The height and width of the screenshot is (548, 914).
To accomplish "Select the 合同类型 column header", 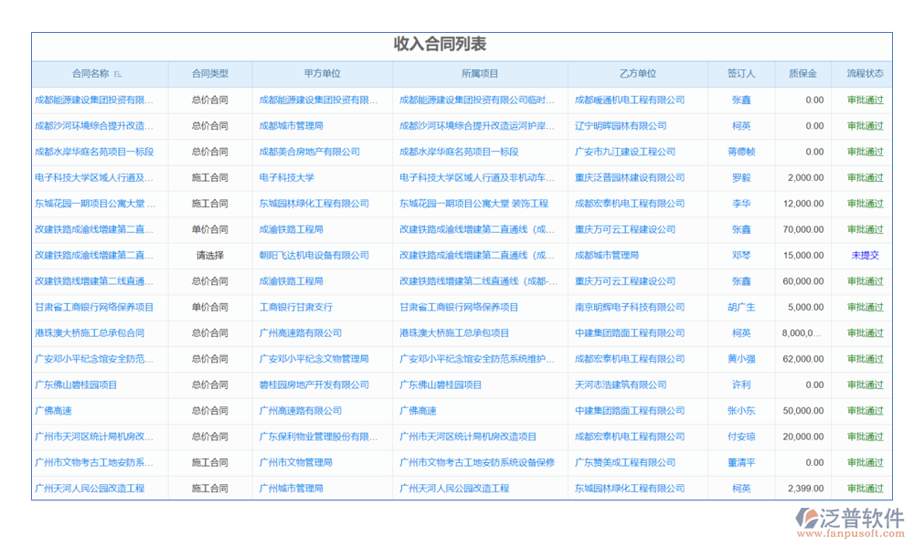I will (209, 74).
